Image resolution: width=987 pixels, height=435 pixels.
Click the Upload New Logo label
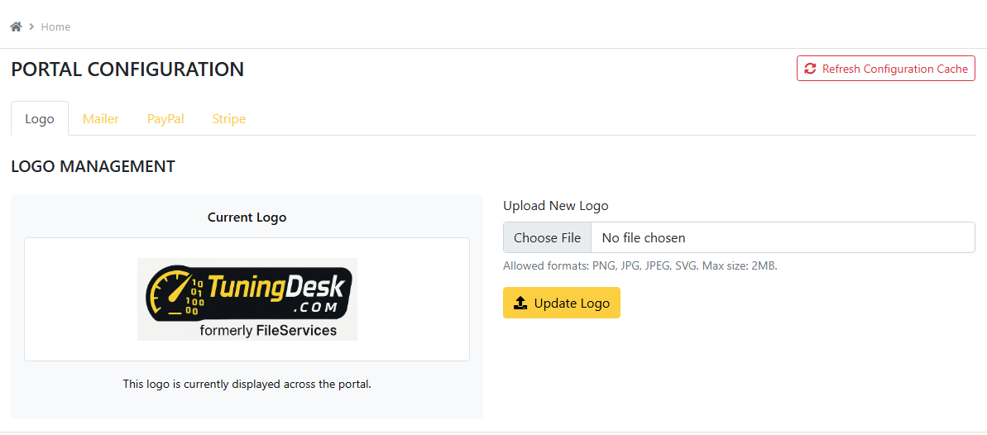point(555,205)
